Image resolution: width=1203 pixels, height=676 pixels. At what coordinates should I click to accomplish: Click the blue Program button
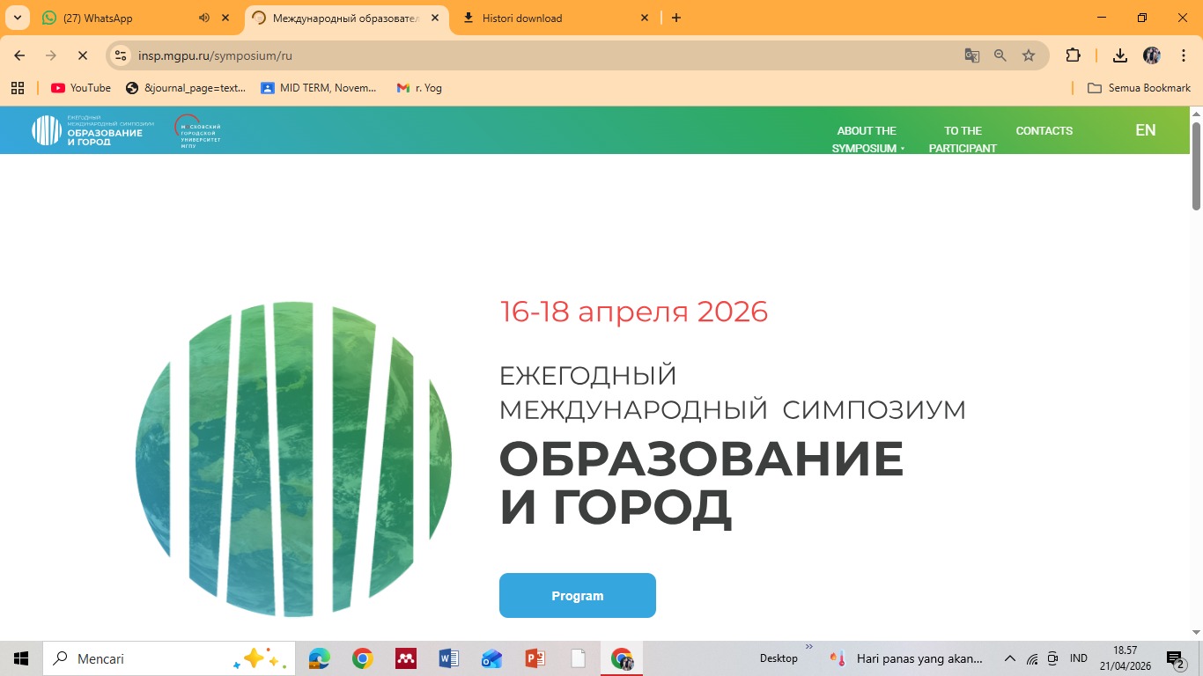(577, 596)
